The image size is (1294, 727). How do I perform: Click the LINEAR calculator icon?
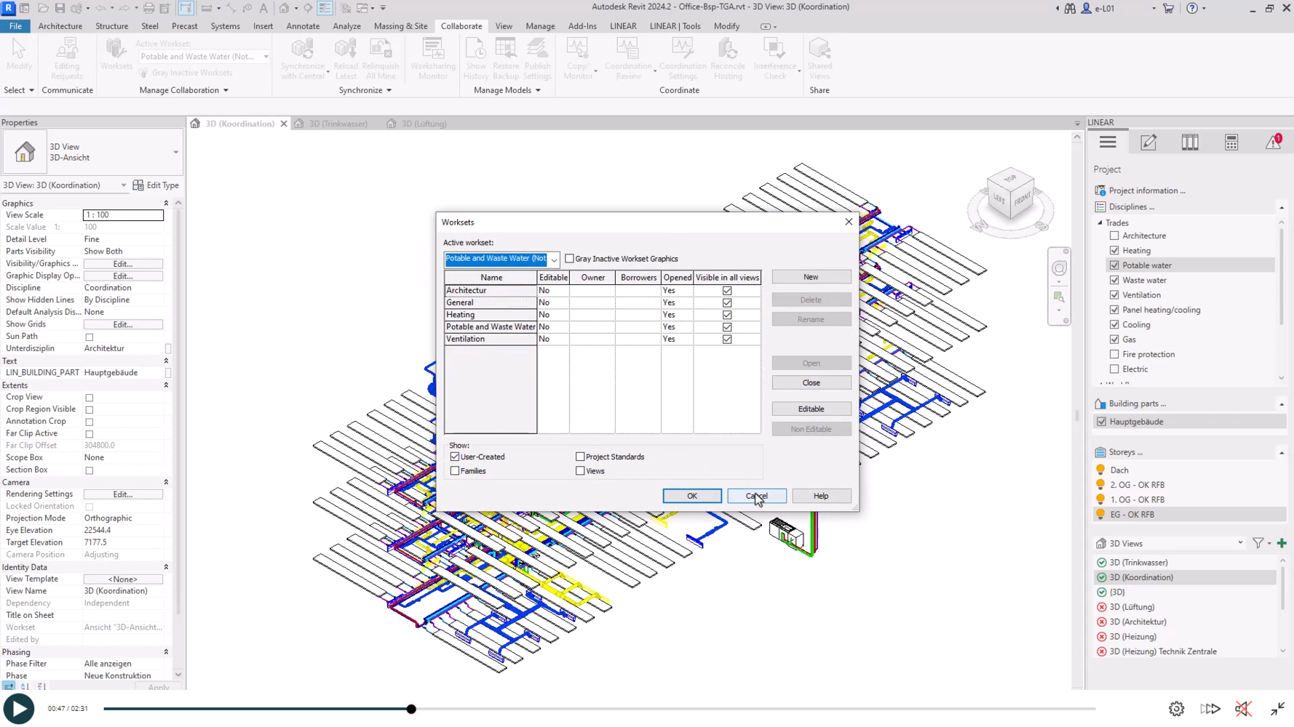point(1231,142)
